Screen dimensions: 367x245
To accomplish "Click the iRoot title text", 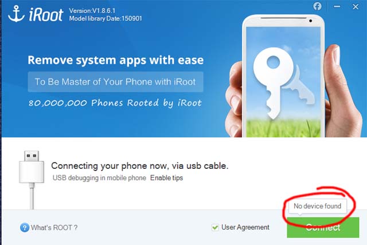I will (x=46, y=15).
